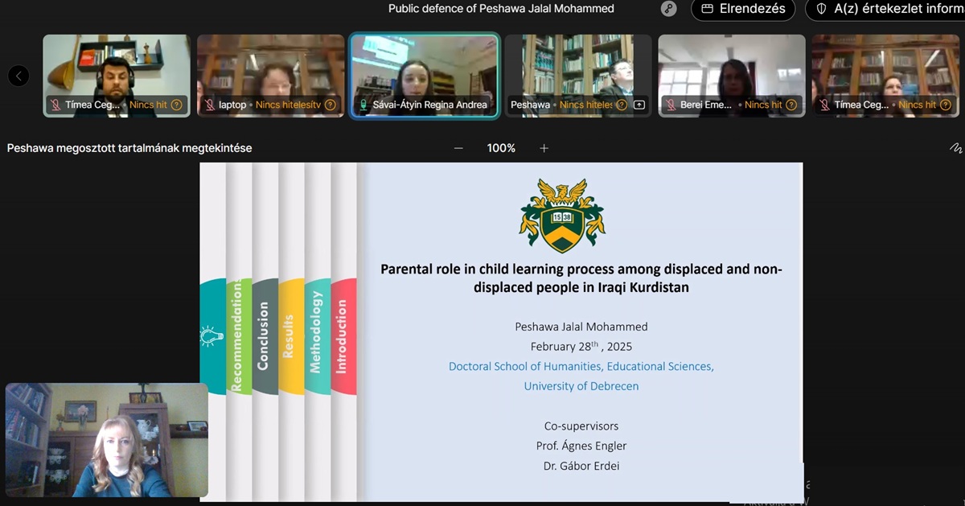
Task: Click the unverified info icon on Berei tile
Action: [x=791, y=105]
